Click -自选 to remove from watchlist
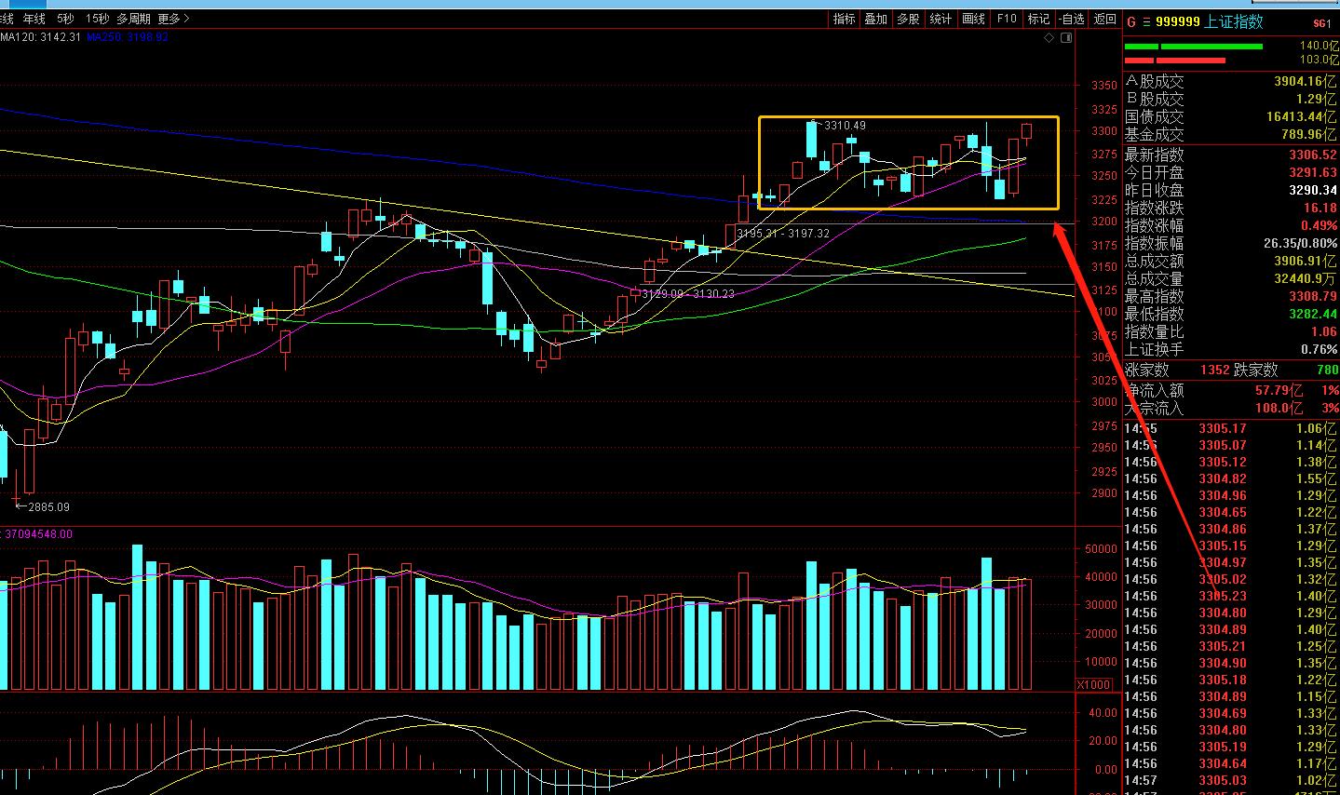The height and width of the screenshot is (795, 1340). tap(1072, 19)
